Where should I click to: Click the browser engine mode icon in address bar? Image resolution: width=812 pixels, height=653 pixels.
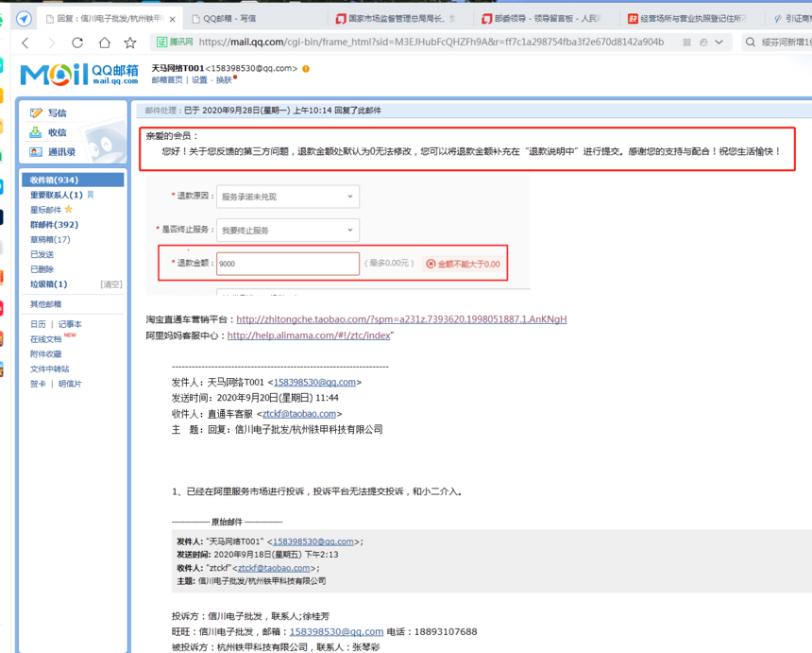point(703,43)
